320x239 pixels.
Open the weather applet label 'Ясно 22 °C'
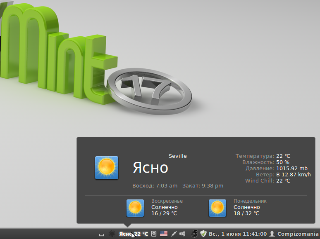(134, 234)
